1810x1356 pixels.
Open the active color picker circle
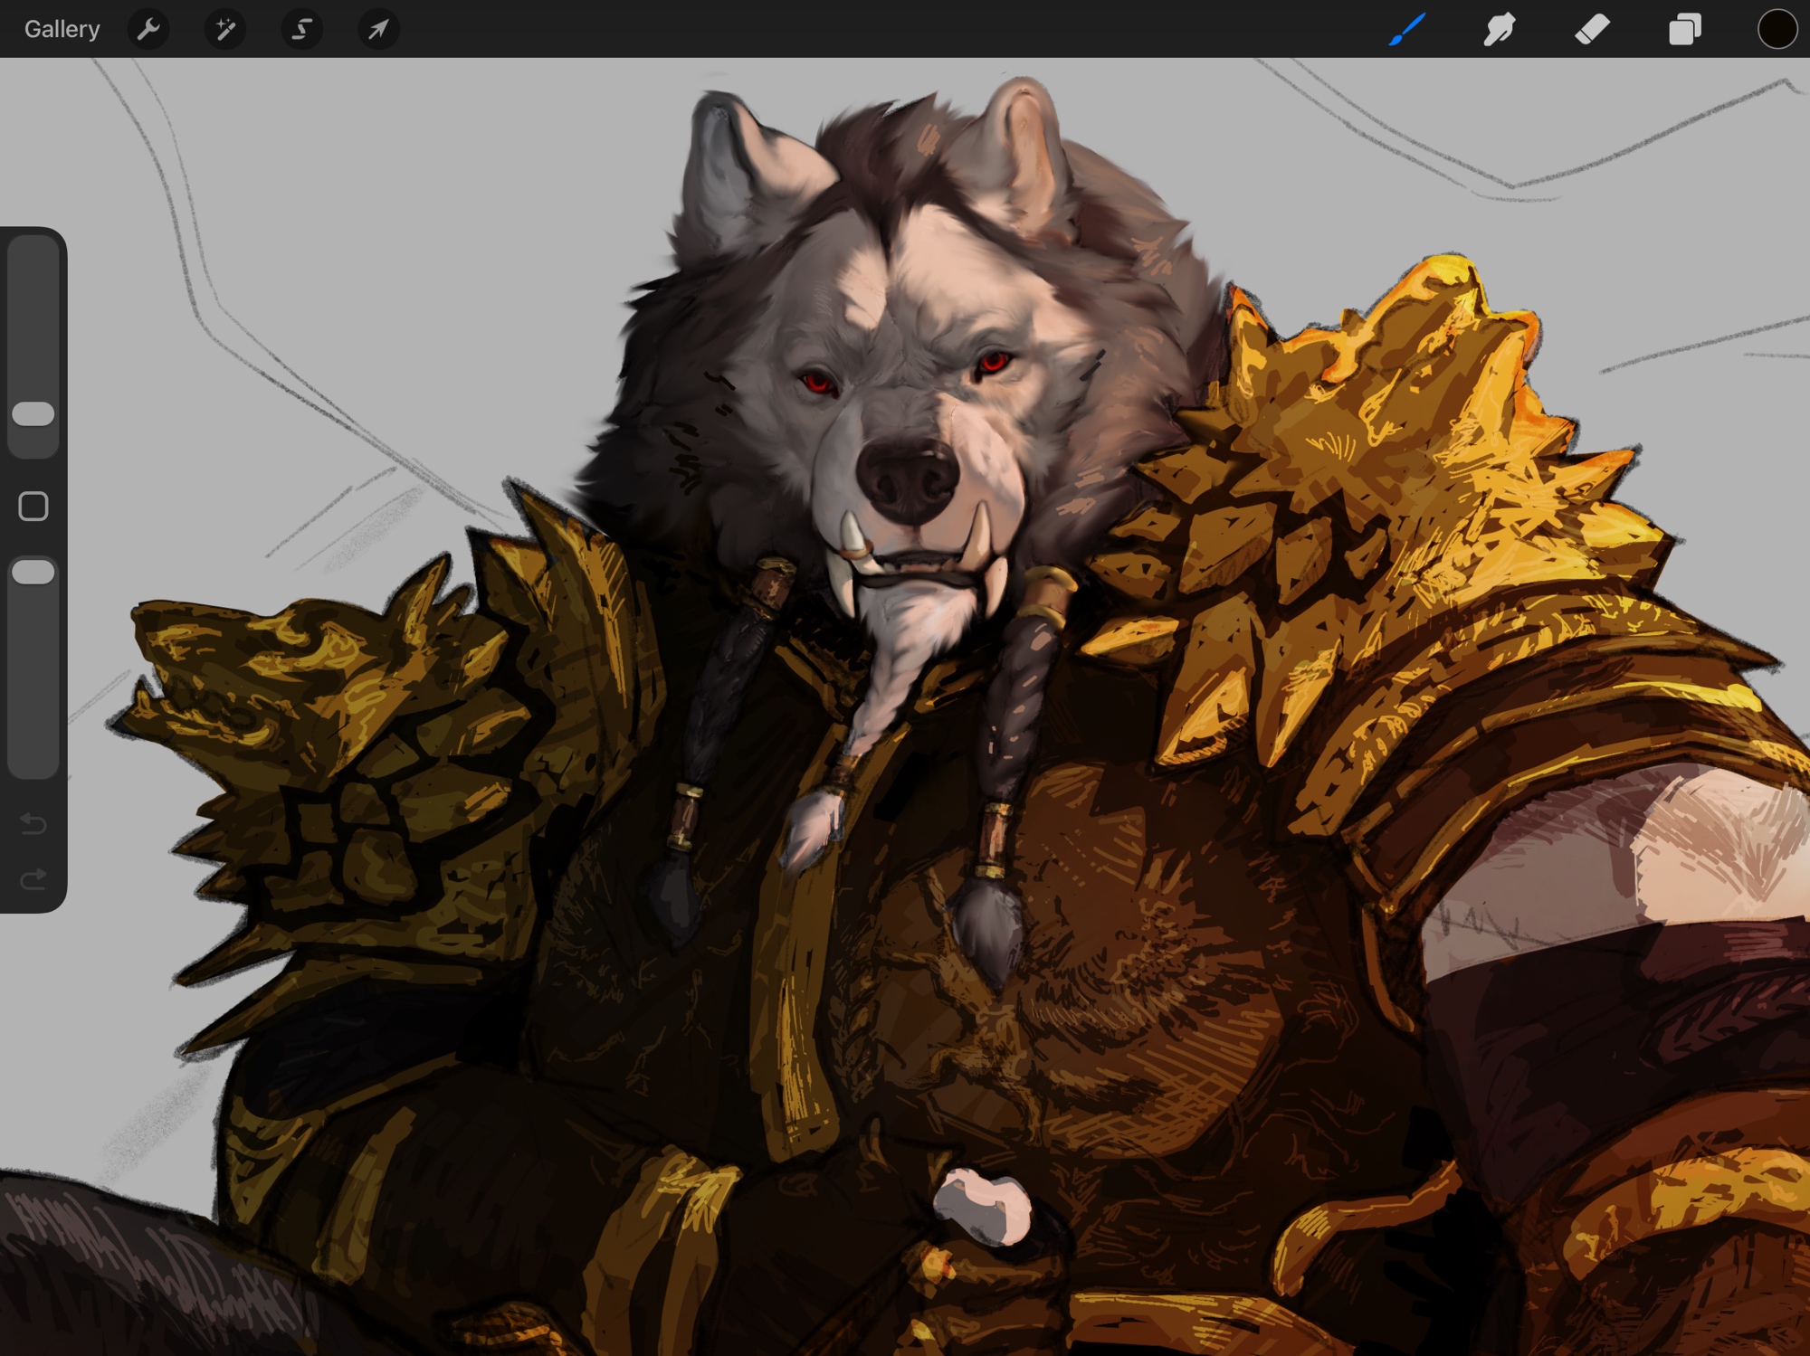click(1777, 29)
